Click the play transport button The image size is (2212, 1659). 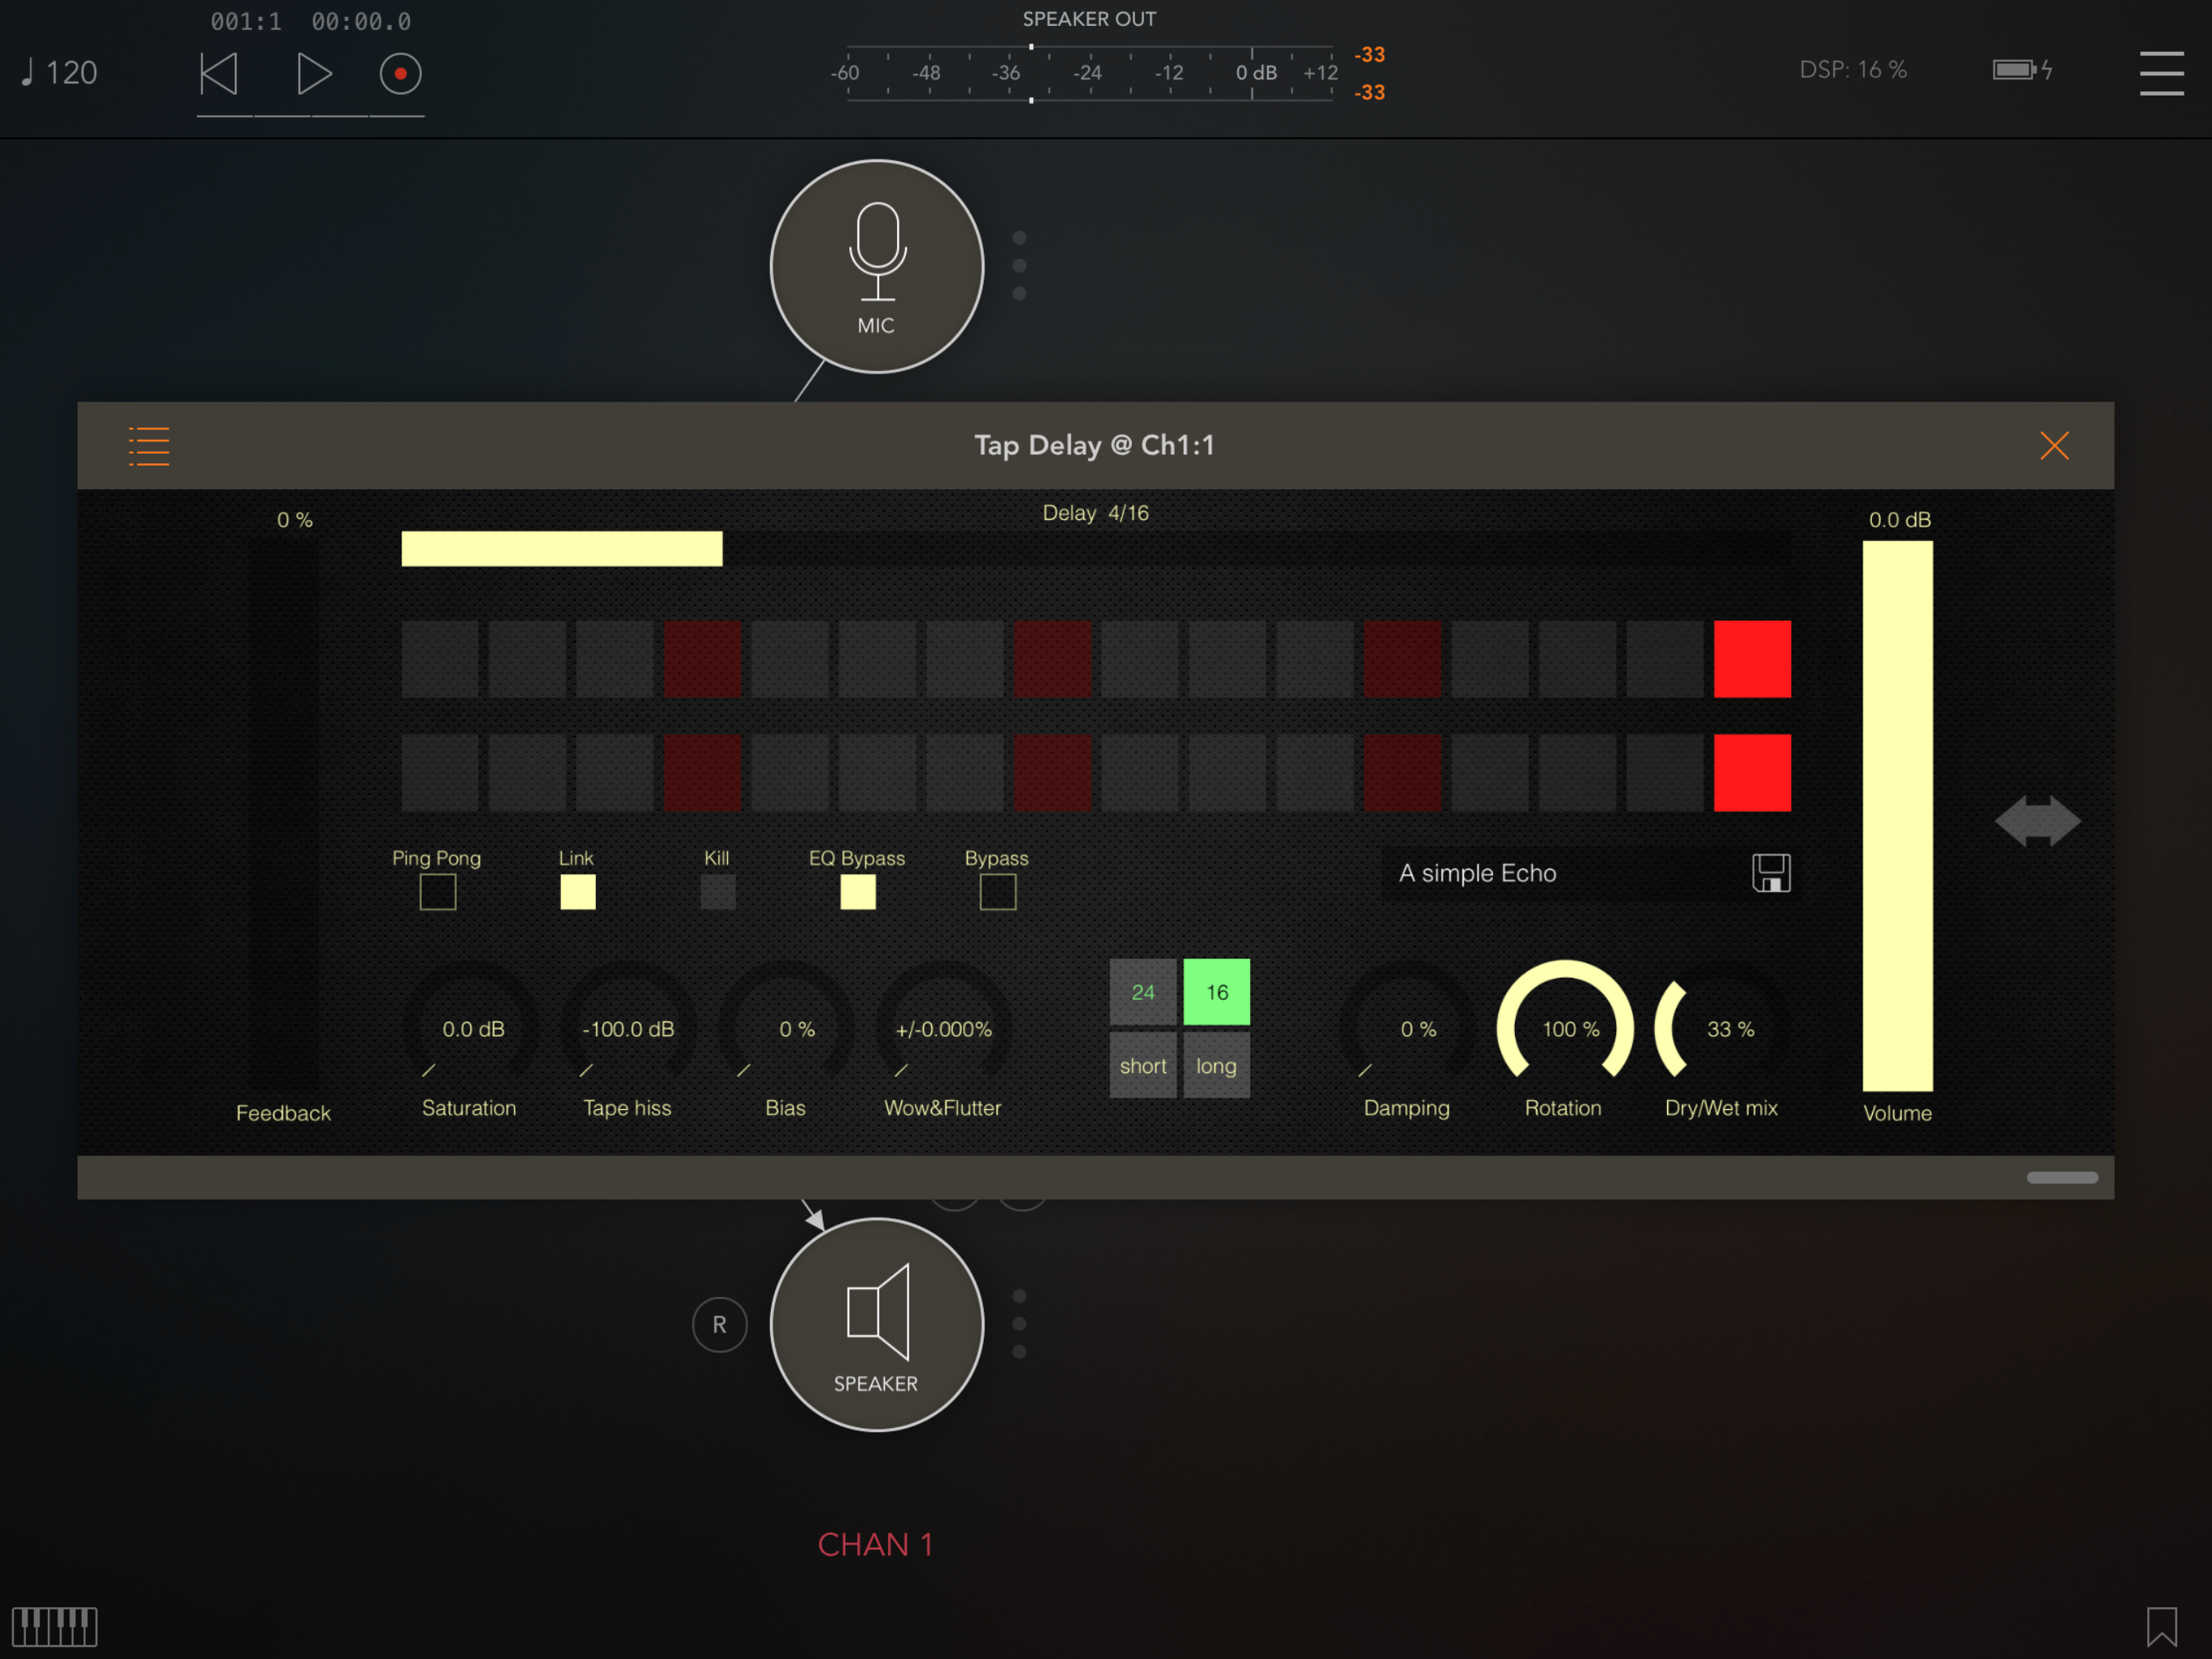[x=314, y=73]
